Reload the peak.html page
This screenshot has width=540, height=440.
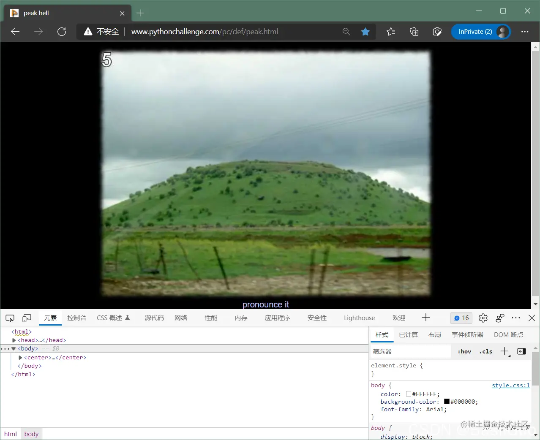[x=62, y=32]
